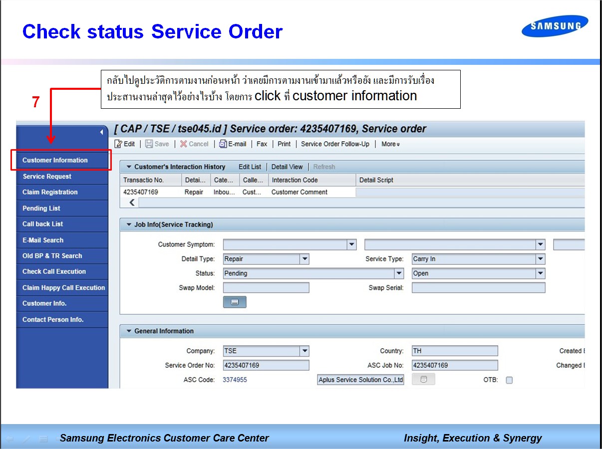Image resolution: width=602 pixels, height=449 pixels.
Task: Open the first Customer Symptom dropdown
Action: click(x=352, y=244)
